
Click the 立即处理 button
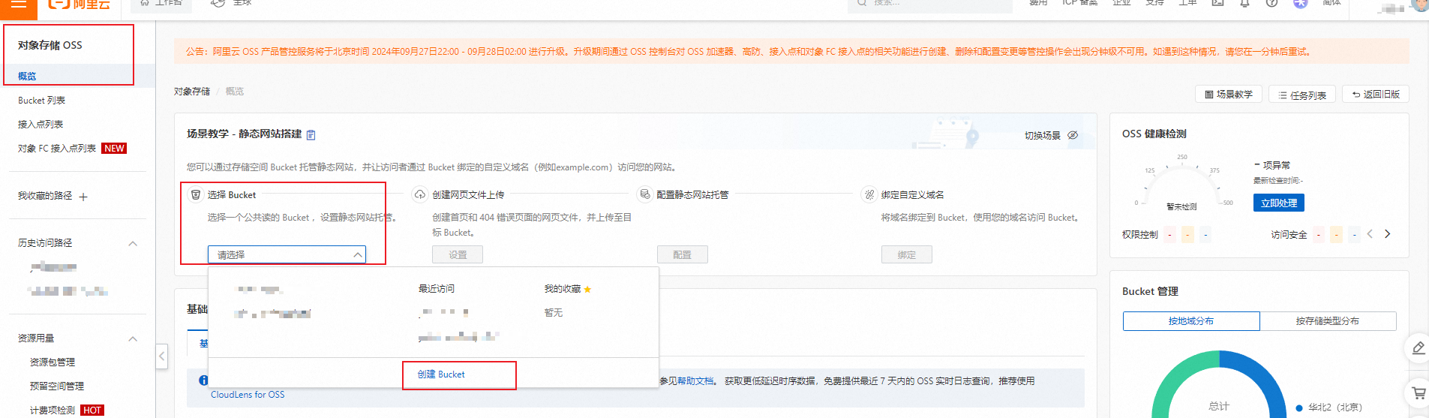pos(1279,203)
